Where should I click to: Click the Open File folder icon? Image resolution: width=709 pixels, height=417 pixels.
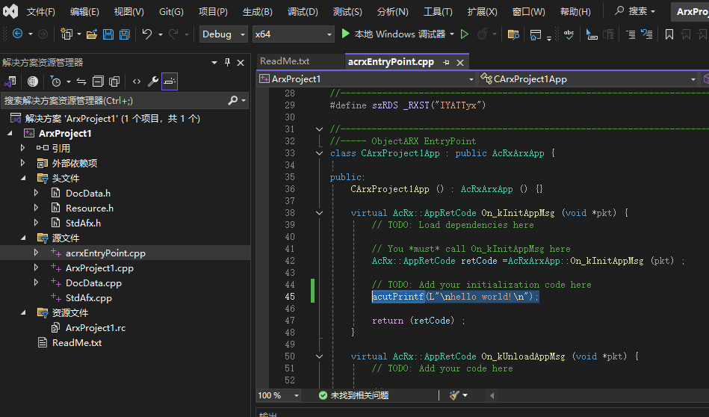(91, 34)
